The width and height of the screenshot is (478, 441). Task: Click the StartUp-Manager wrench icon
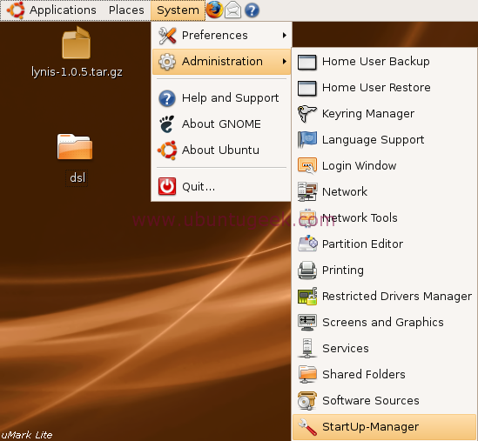pyautogui.click(x=307, y=427)
